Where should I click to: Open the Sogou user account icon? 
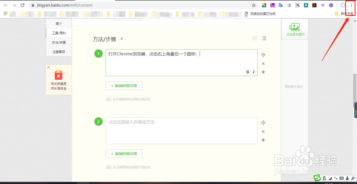[x=347, y=178]
